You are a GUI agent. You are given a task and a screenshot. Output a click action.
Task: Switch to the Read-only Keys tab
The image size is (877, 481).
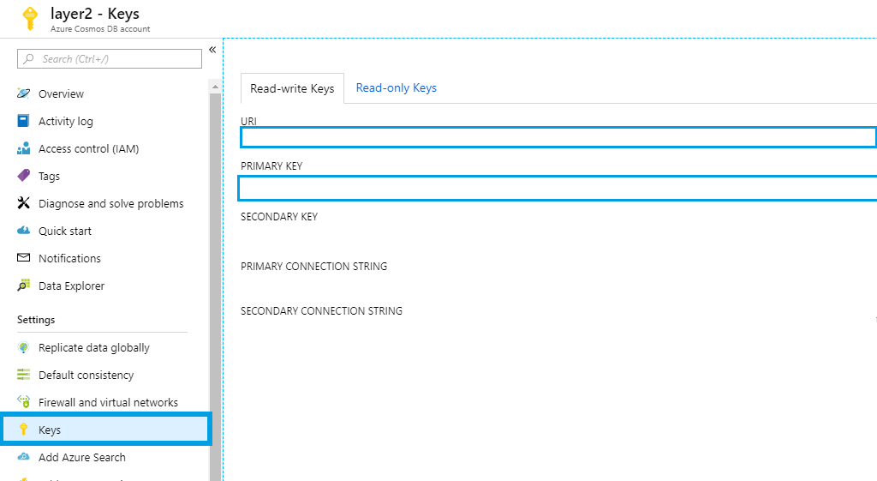coord(396,88)
